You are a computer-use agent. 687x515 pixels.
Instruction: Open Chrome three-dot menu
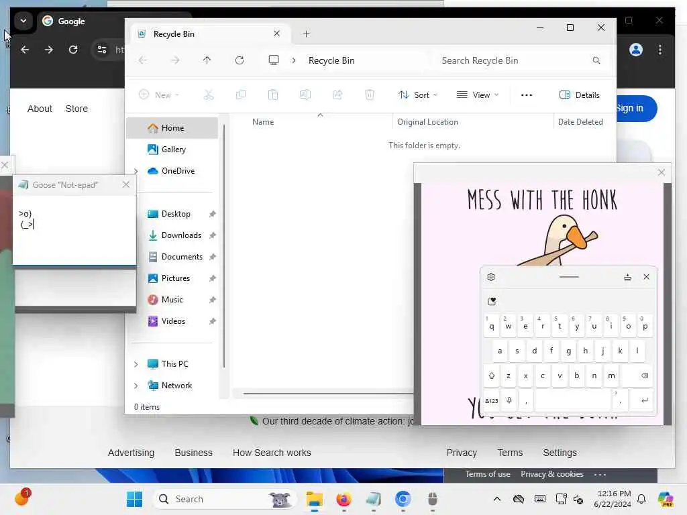(x=660, y=50)
